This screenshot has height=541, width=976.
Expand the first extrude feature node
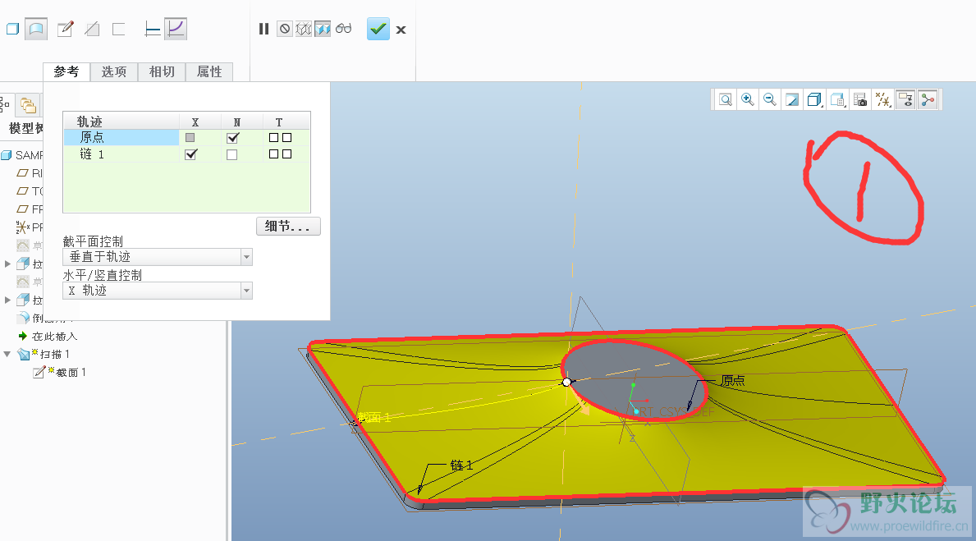(x=7, y=264)
